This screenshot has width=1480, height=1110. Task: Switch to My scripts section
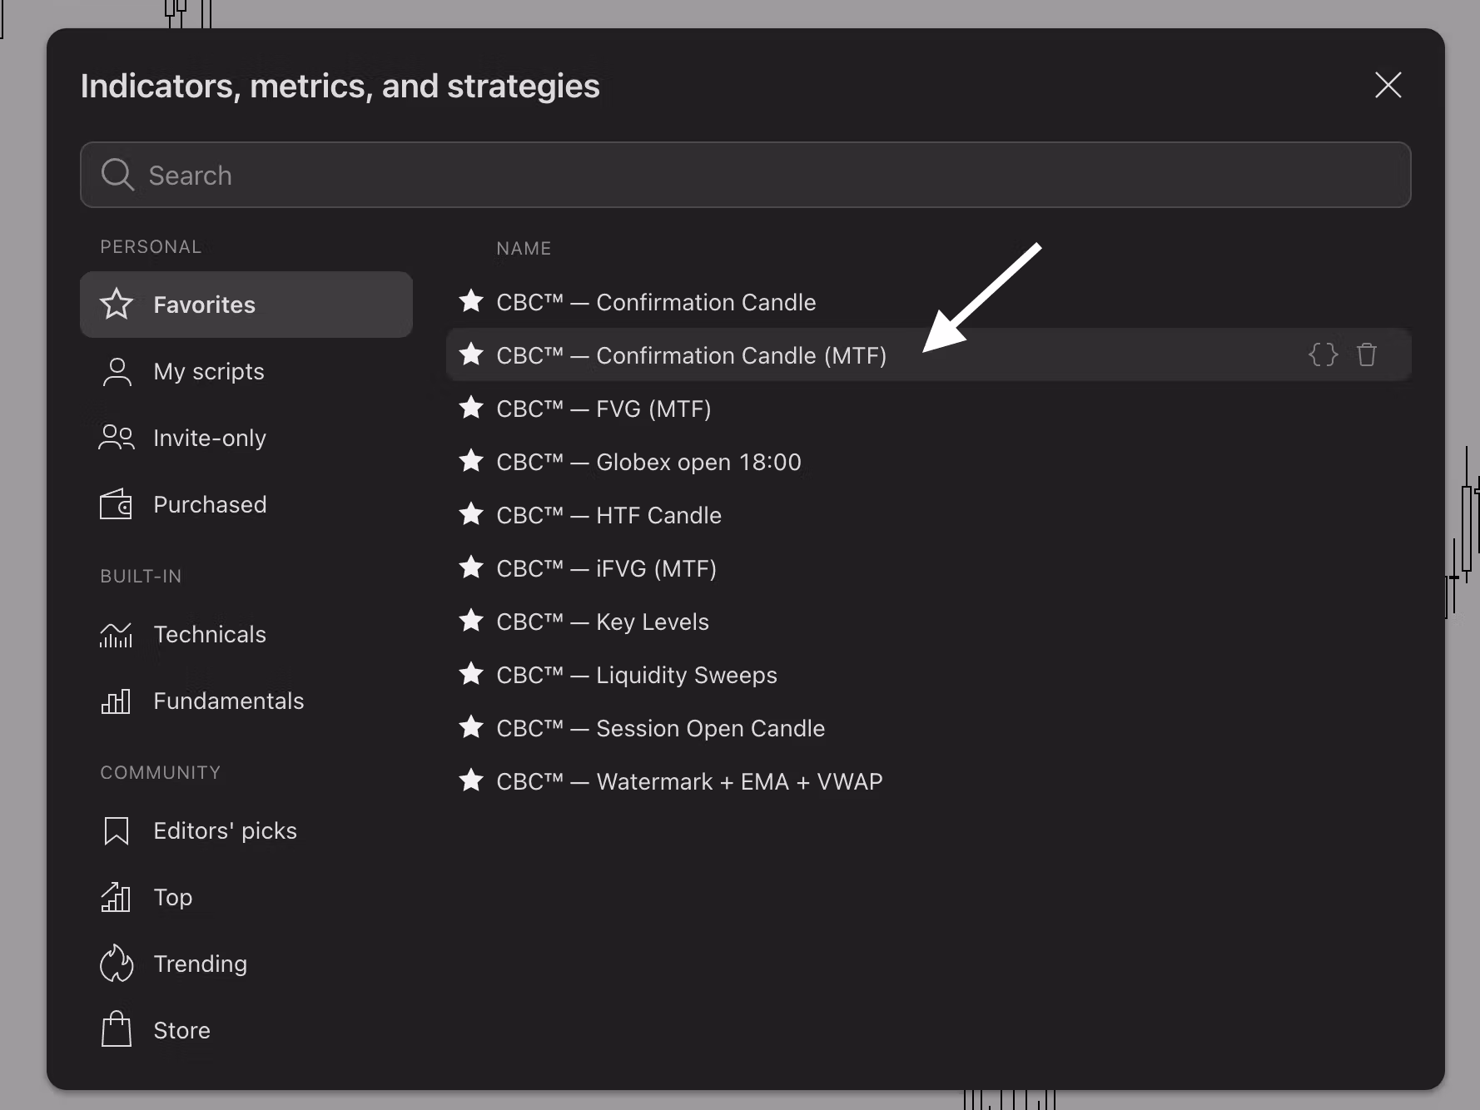click(x=208, y=371)
